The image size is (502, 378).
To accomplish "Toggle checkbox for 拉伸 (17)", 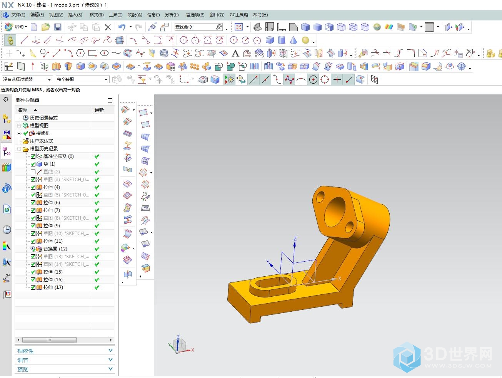I will click(x=33, y=287).
